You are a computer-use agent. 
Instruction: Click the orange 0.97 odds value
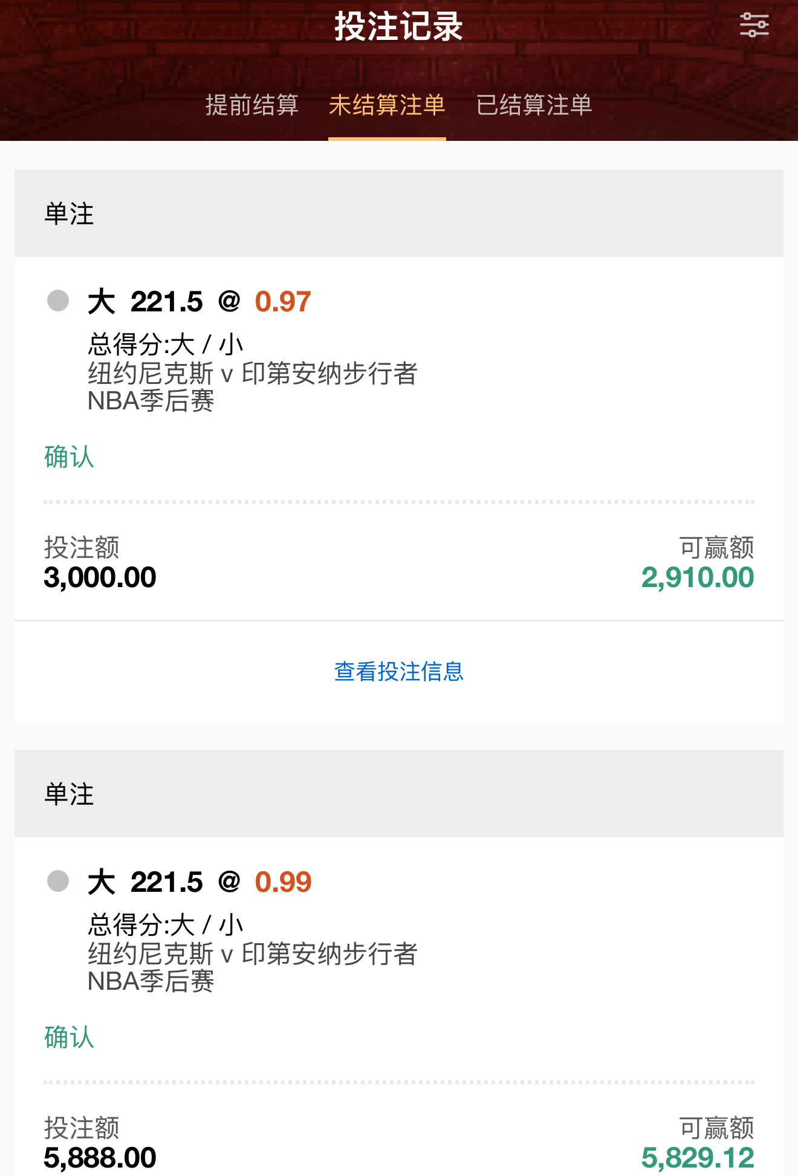[283, 302]
